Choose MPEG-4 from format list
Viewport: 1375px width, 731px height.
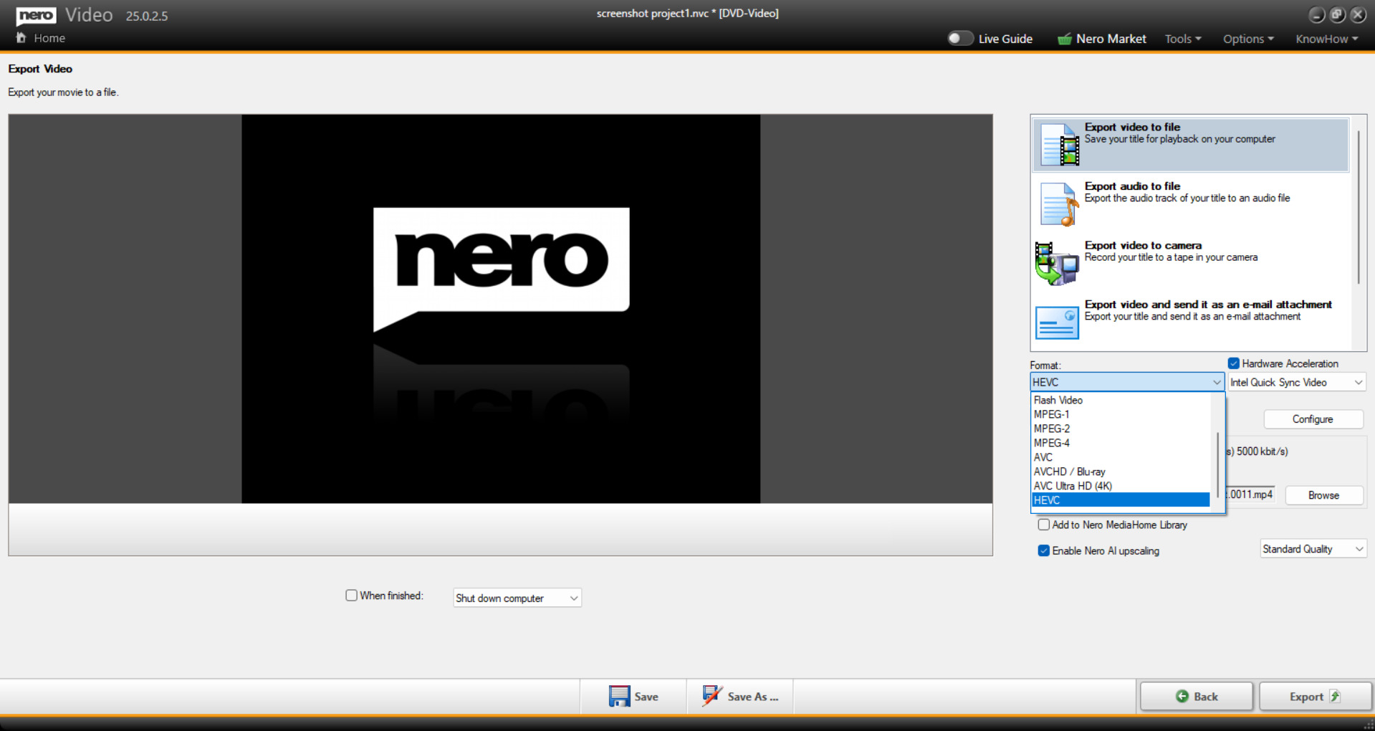pos(1121,443)
